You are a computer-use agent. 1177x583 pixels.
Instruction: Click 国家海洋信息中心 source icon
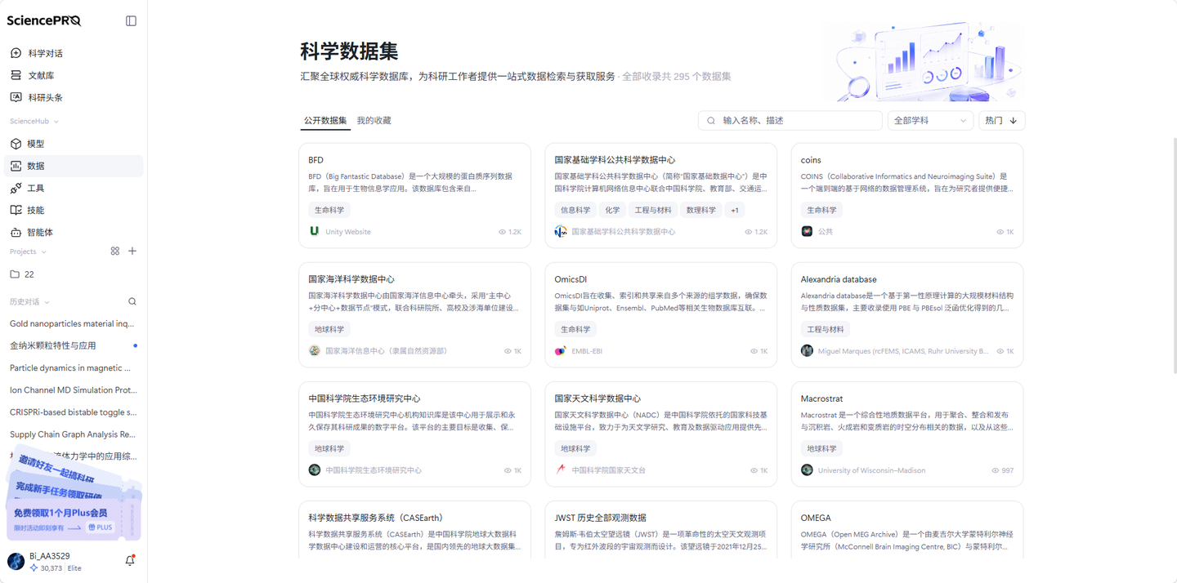point(315,351)
